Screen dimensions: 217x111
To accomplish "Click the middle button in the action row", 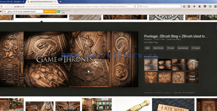I will (171, 48).
